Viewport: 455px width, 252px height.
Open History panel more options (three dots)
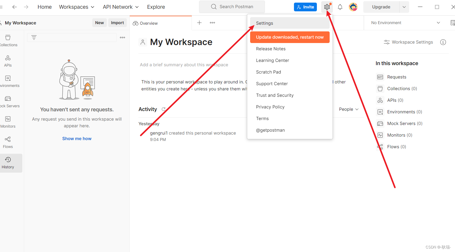(x=122, y=37)
